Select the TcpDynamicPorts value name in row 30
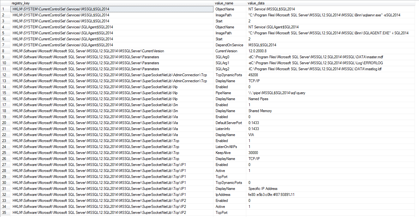Screen dimensions: 419x217 [230, 183]
